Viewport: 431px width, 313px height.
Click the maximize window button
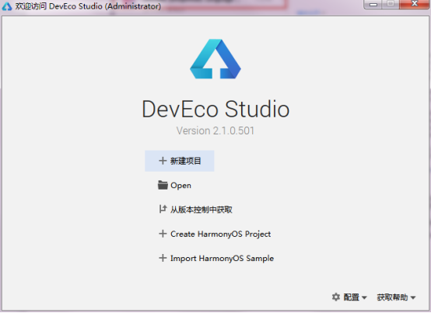pos(391,4)
